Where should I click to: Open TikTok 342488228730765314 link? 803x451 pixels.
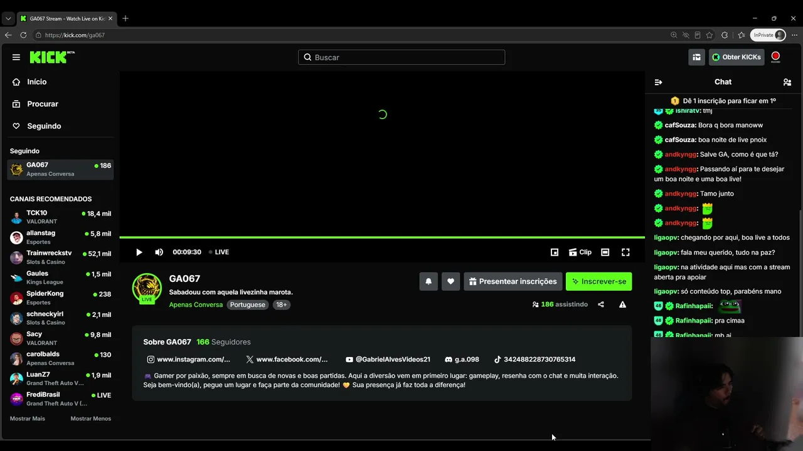534,360
